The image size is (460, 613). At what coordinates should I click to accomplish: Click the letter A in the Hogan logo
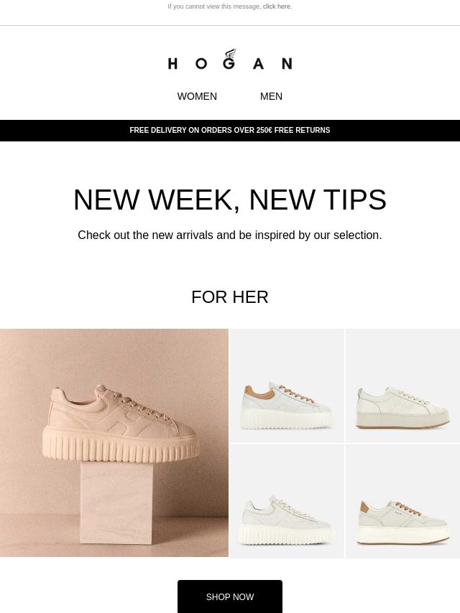tap(258, 63)
